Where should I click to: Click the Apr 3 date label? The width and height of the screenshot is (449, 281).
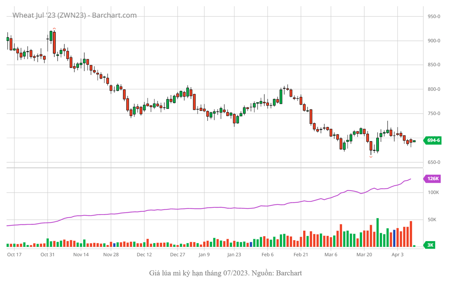397,255
